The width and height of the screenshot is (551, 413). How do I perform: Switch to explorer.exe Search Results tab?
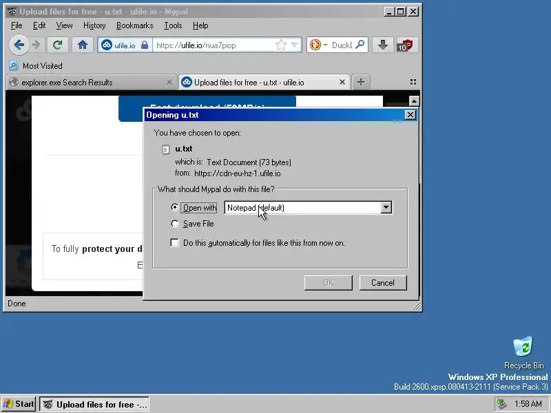pos(86,83)
